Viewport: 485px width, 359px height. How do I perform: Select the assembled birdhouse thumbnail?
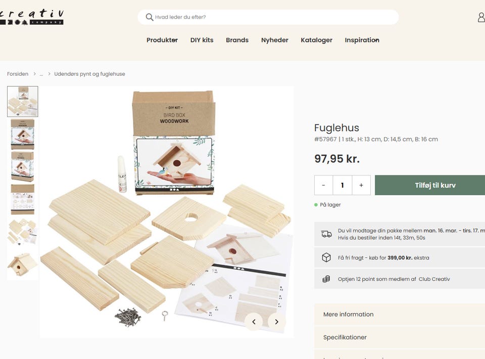click(22, 265)
